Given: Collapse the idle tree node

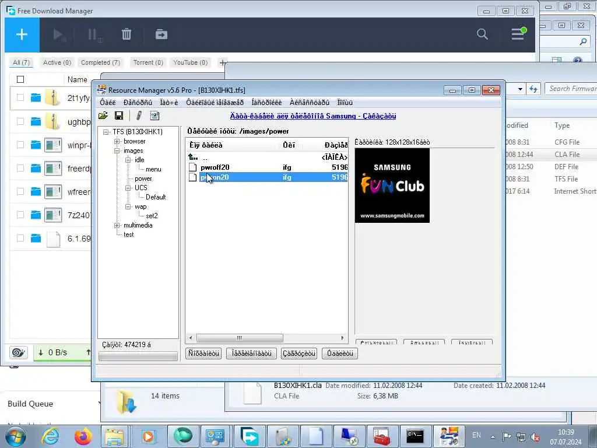Looking at the screenshot, I should click(x=128, y=160).
